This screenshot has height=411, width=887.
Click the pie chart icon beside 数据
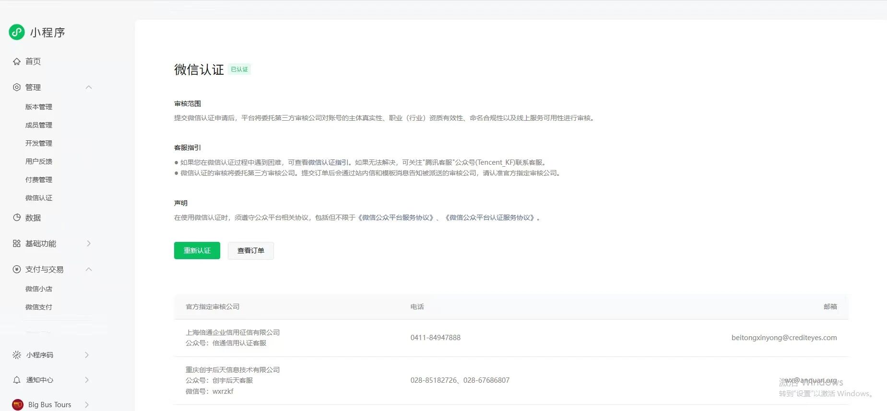[x=17, y=217]
